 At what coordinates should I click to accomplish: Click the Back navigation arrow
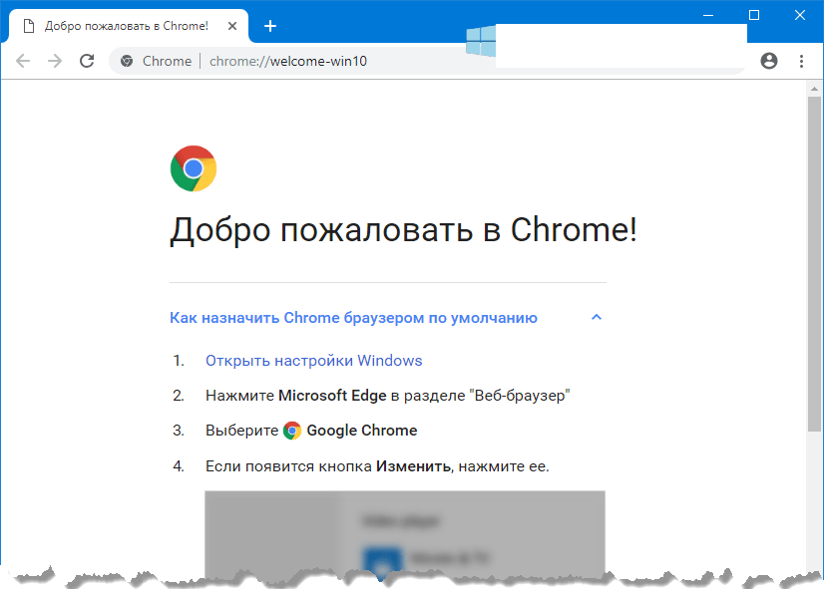pyautogui.click(x=23, y=61)
